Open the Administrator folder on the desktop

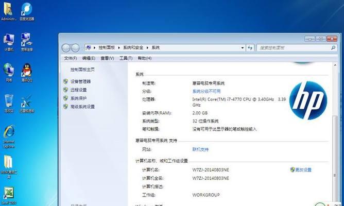point(8,11)
